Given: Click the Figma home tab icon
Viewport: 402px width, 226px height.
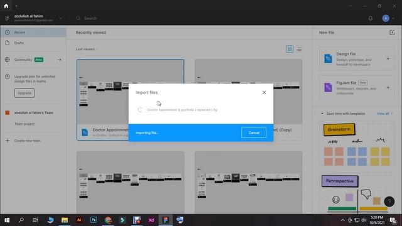Looking at the screenshot, I should (x=6, y=6).
